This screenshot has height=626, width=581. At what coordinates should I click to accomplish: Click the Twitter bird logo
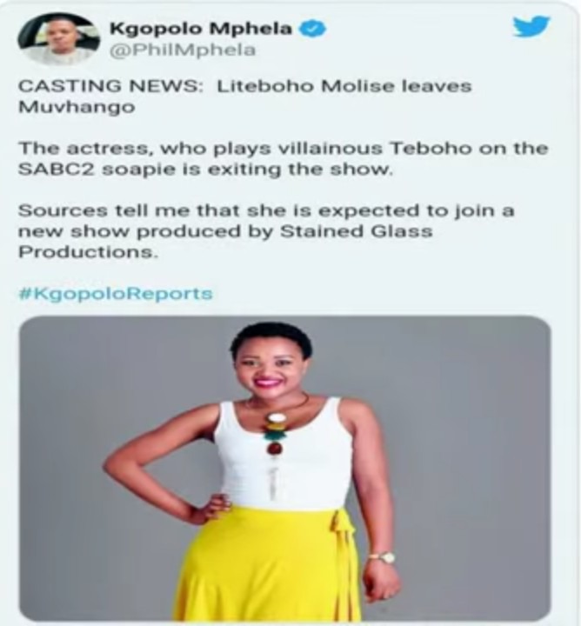(531, 26)
